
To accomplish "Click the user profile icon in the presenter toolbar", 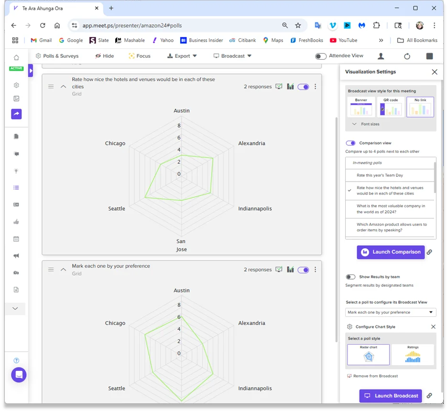I will click(x=381, y=56).
